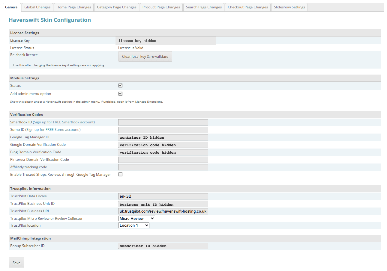Switch to the Global Changes tab
This screenshot has height=271, width=387.
tap(37, 7)
